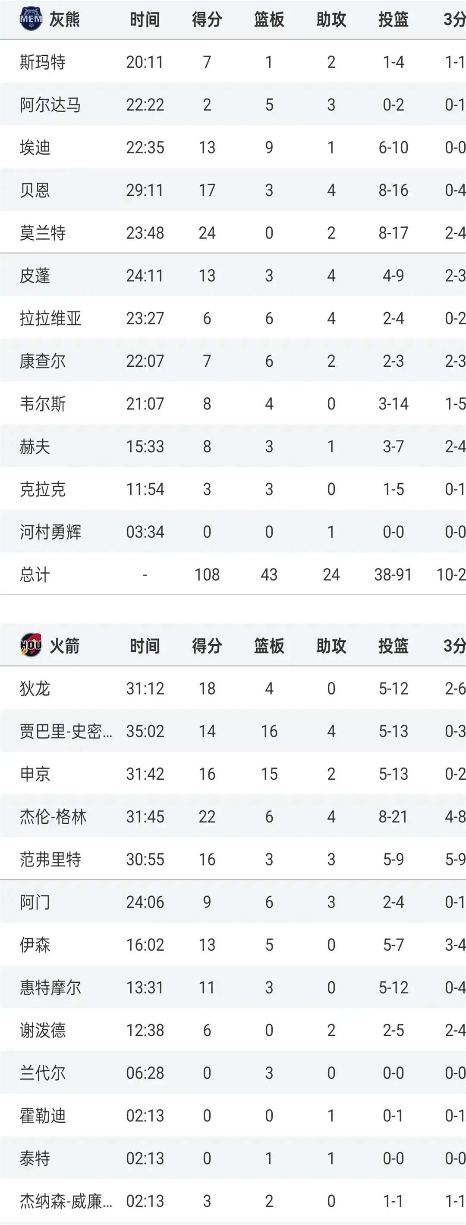466x1225 pixels.
Task: Open the 灰熊 team name link
Action: pos(64,19)
